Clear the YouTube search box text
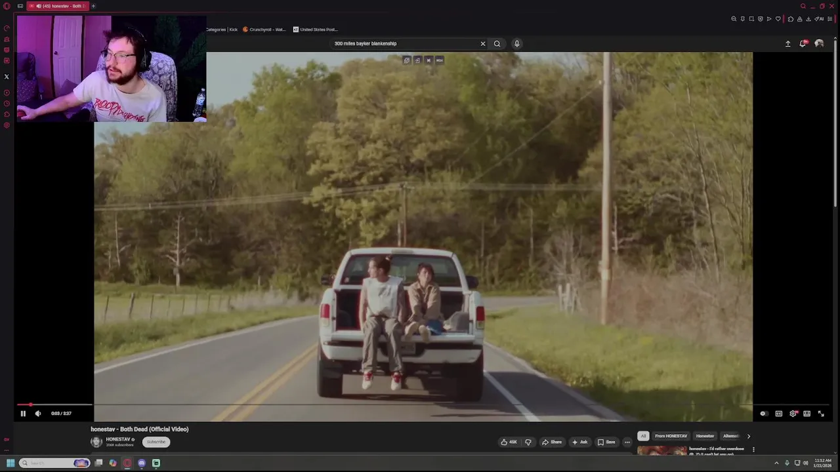 [483, 44]
